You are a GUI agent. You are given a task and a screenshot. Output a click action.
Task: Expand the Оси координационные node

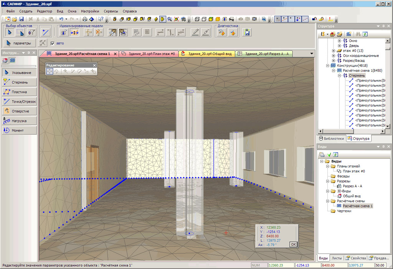click(x=334, y=56)
